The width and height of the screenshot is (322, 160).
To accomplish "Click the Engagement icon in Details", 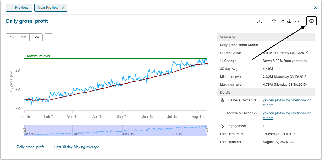I will click(222, 126).
